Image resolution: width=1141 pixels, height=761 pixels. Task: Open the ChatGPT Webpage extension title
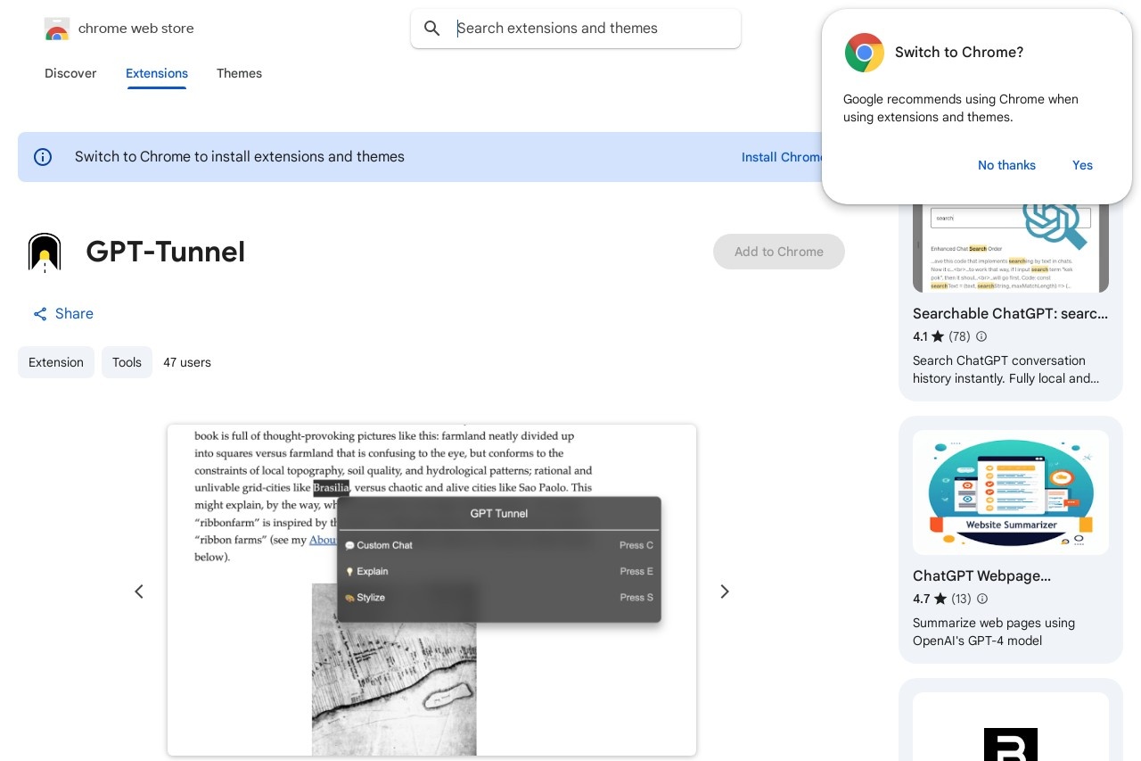tap(981, 576)
